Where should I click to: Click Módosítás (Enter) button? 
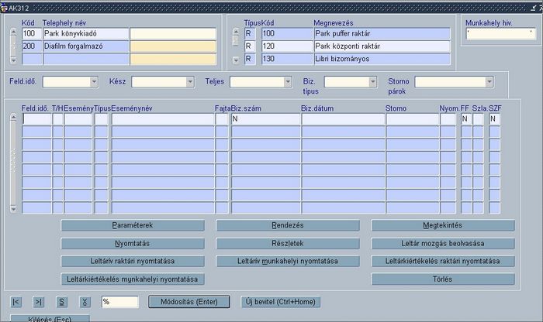point(189,302)
